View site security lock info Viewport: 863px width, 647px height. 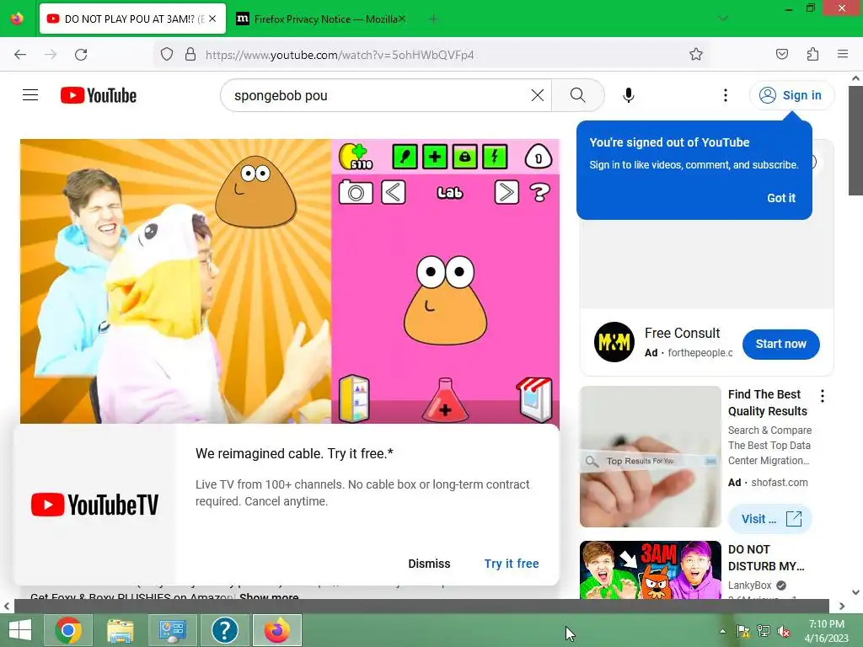click(190, 55)
